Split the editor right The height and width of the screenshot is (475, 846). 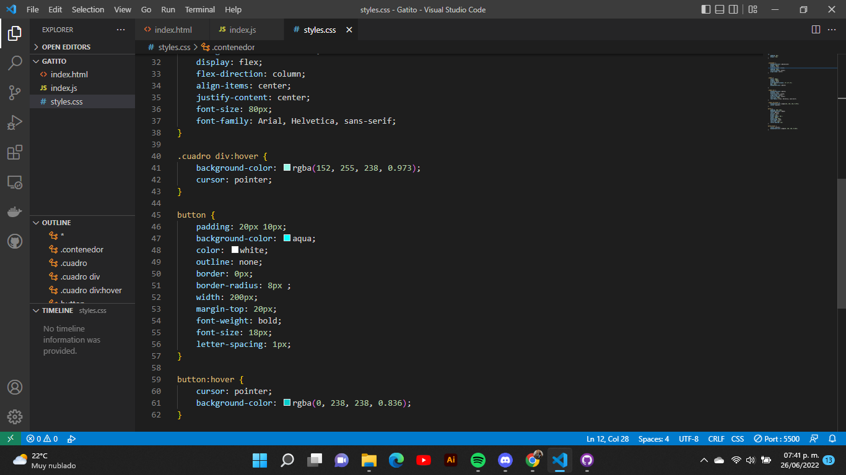pos(816,30)
